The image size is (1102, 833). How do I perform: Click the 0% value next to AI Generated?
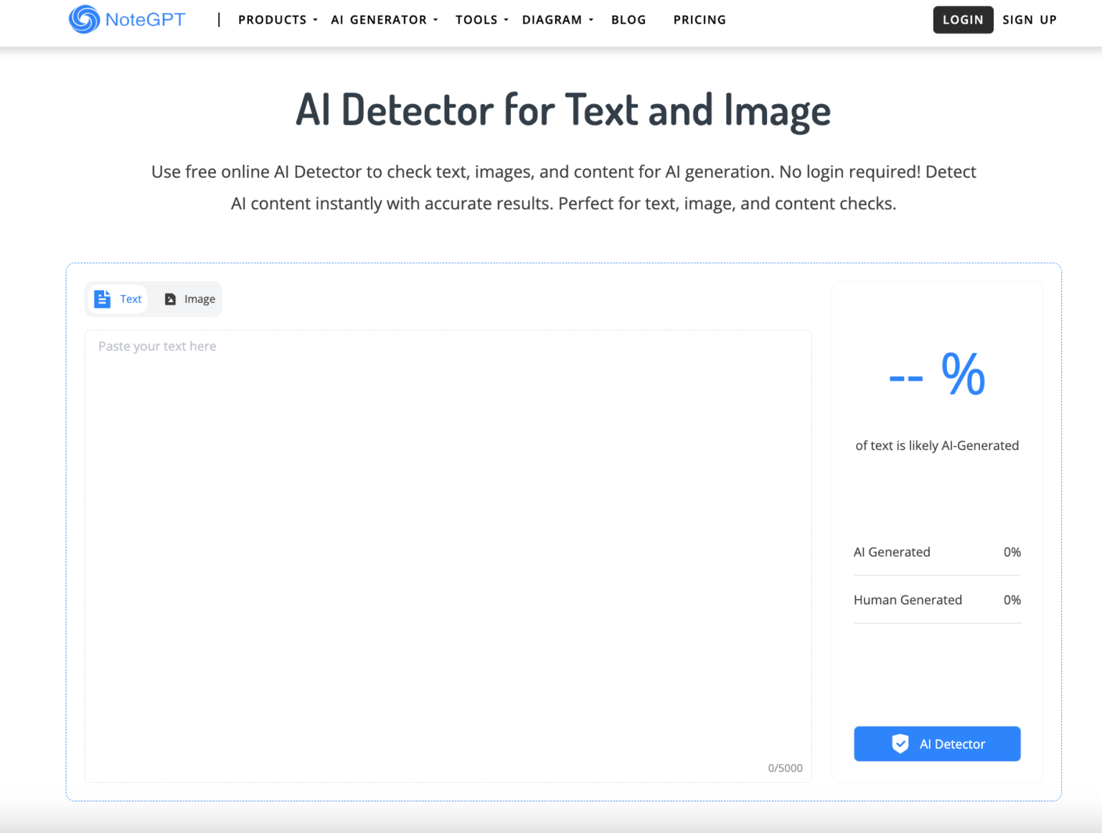coord(1012,552)
